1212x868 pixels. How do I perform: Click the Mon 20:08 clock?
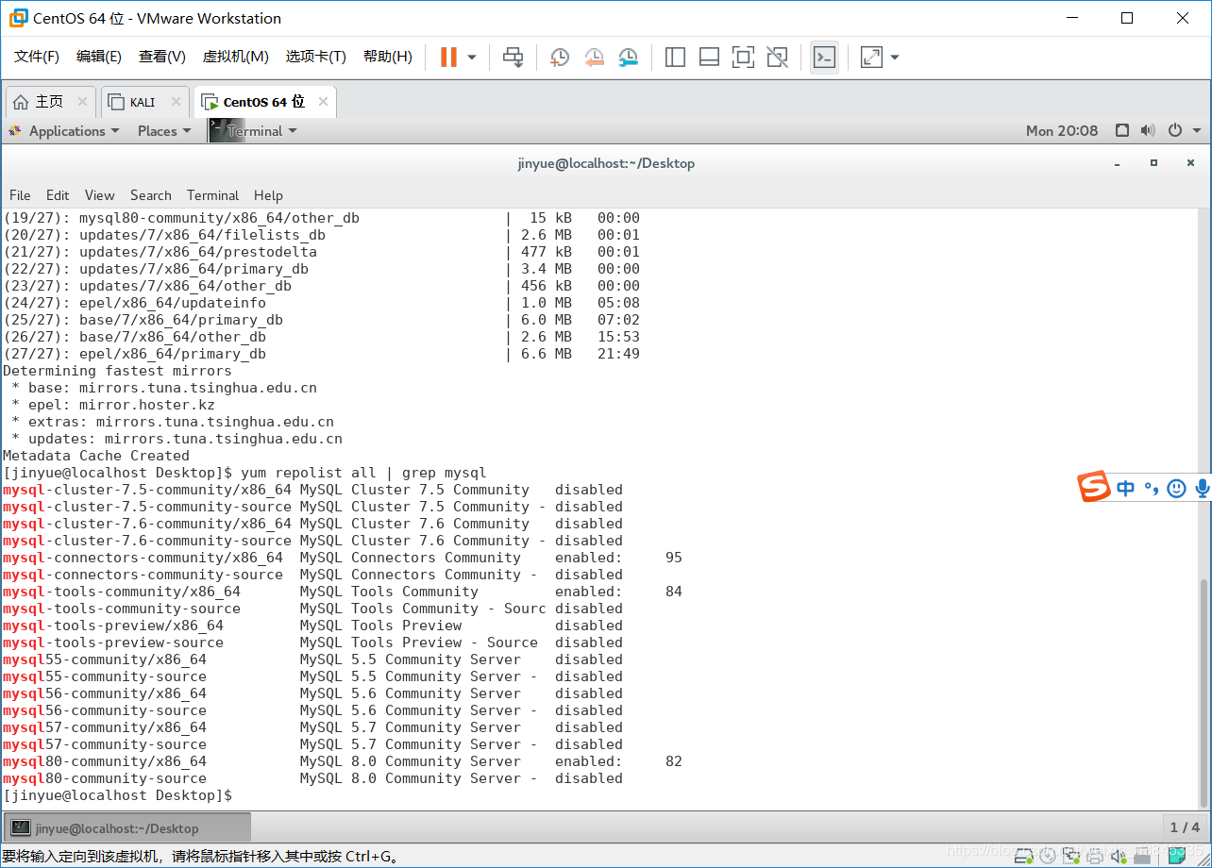tap(1062, 131)
